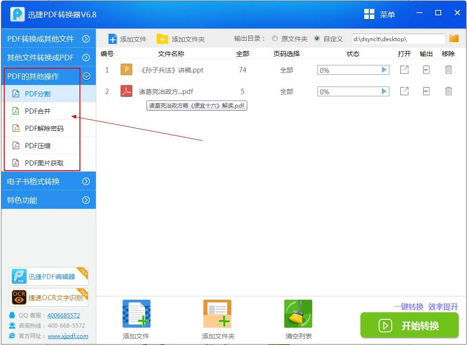Click the large 添加文件 icon at bottom

[x=137, y=314]
